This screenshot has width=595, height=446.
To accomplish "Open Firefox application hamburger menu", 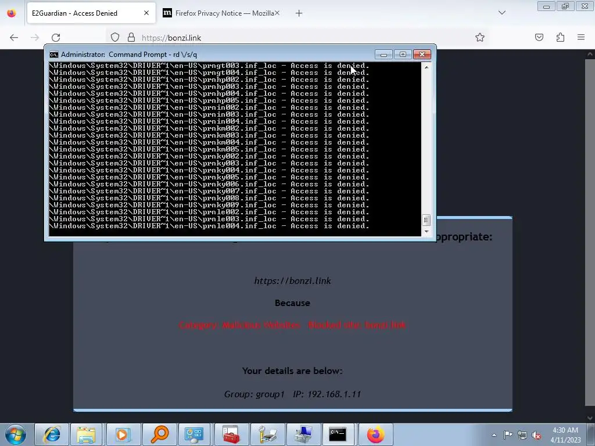I will click(x=581, y=37).
